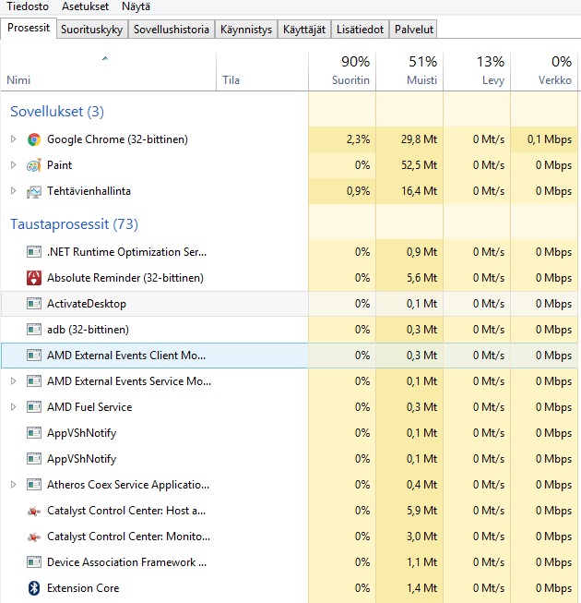Sort by Suoritin column header
581x603 pixels.
(x=342, y=72)
